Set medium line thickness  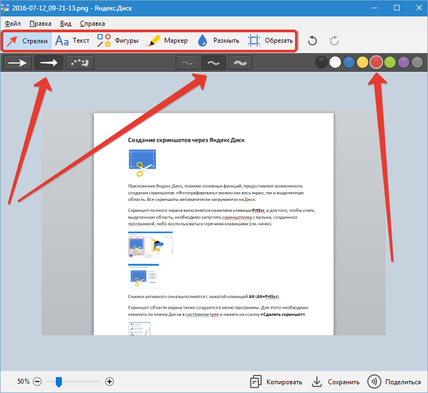(213, 62)
